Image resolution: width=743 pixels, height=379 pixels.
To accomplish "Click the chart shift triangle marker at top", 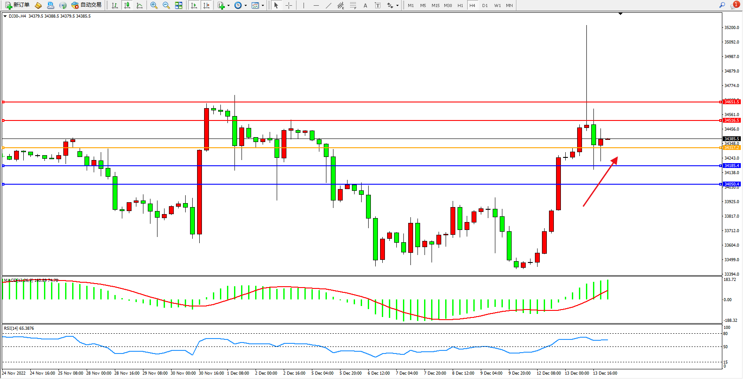I will click(x=620, y=14).
